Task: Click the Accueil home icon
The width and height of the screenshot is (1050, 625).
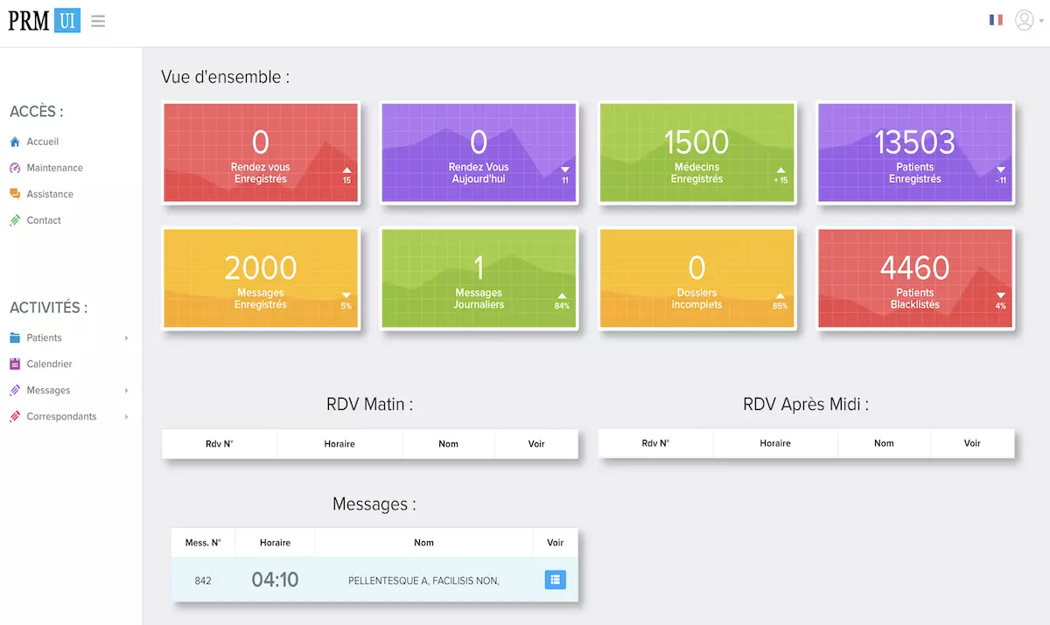Action: point(15,142)
